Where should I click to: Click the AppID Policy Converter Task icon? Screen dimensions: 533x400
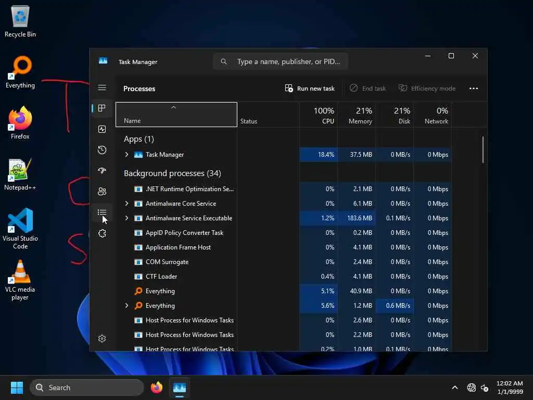[x=138, y=233]
